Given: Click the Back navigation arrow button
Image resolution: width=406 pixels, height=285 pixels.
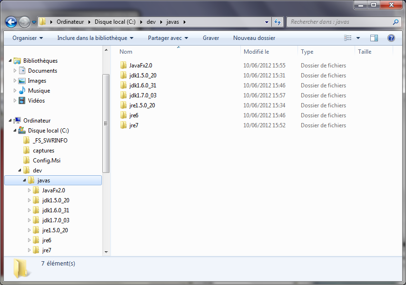Looking at the screenshot, I should [11, 22].
